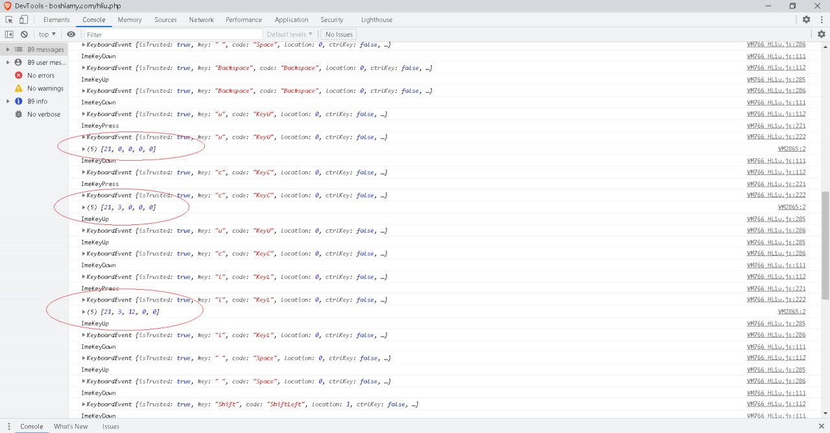
Task: Toggle the console sidebar visibility button
Action: coord(9,34)
